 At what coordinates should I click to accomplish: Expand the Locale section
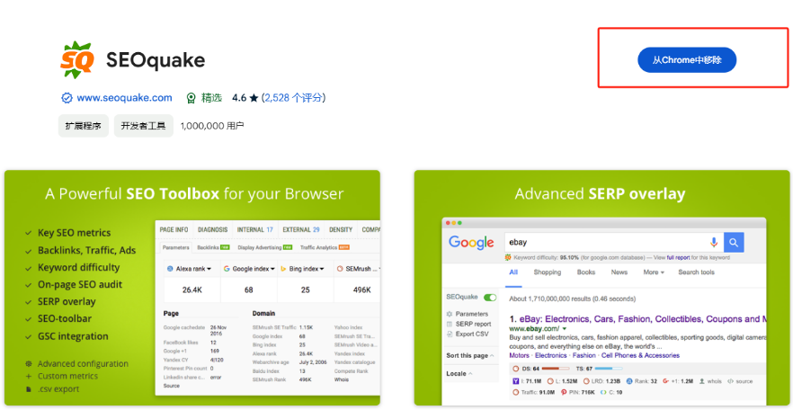tap(459, 374)
